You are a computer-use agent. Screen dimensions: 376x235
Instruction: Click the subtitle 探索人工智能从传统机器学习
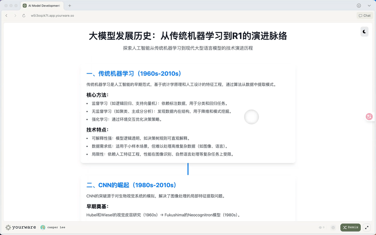(188, 48)
